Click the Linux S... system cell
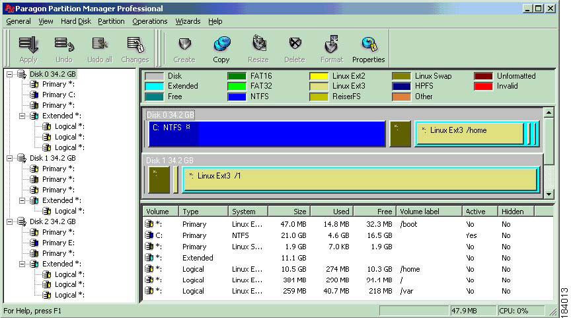 [x=247, y=247]
